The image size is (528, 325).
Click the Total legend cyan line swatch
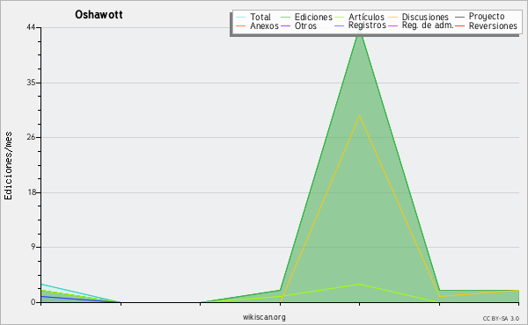click(241, 18)
